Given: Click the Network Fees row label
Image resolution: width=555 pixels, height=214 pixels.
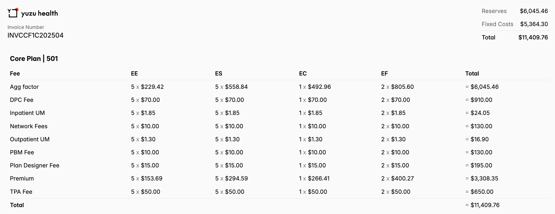Looking at the screenshot, I should click(x=29, y=126).
